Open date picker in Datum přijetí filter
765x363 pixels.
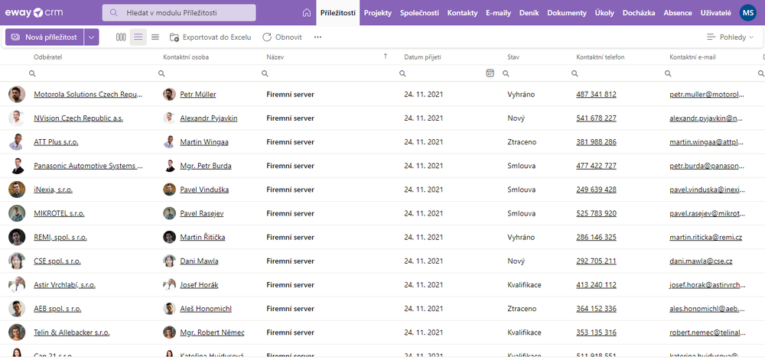490,73
